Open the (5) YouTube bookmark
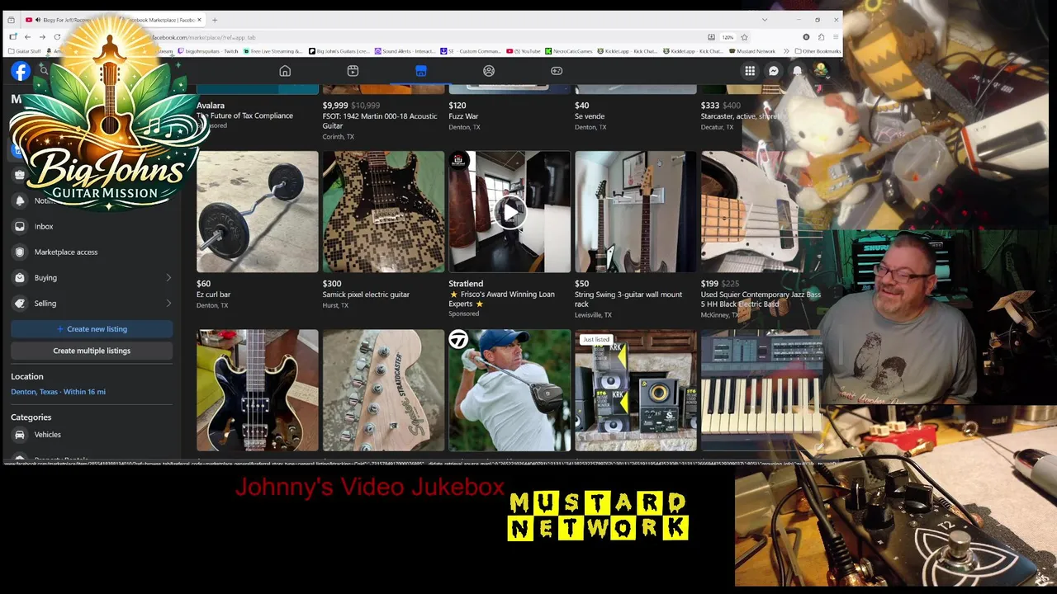Image resolution: width=1057 pixels, height=594 pixels. (x=524, y=51)
